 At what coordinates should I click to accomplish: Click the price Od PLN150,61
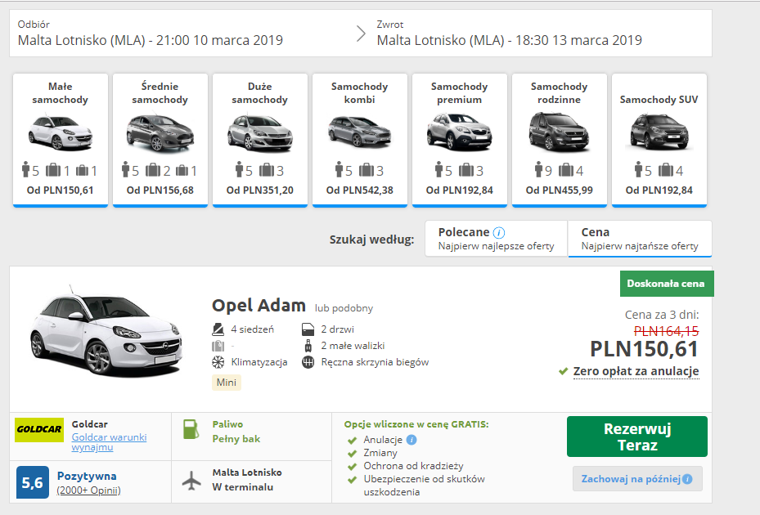coord(60,190)
